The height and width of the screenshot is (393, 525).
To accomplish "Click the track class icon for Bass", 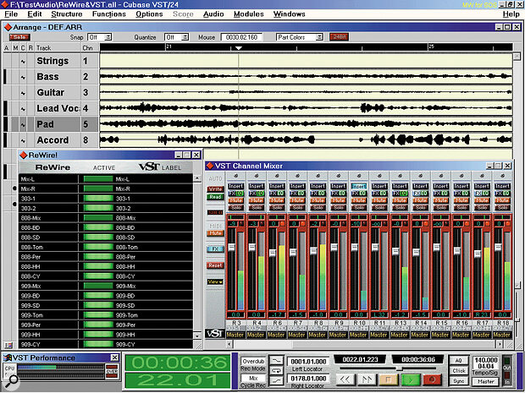I will click(23, 77).
